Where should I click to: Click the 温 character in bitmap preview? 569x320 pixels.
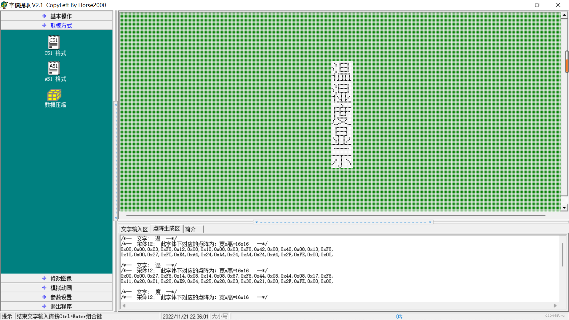click(x=342, y=71)
